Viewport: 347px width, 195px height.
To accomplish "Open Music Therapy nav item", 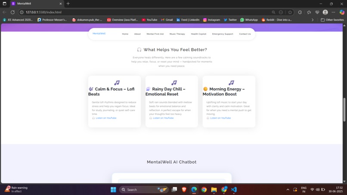I will click(x=177, y=34).
